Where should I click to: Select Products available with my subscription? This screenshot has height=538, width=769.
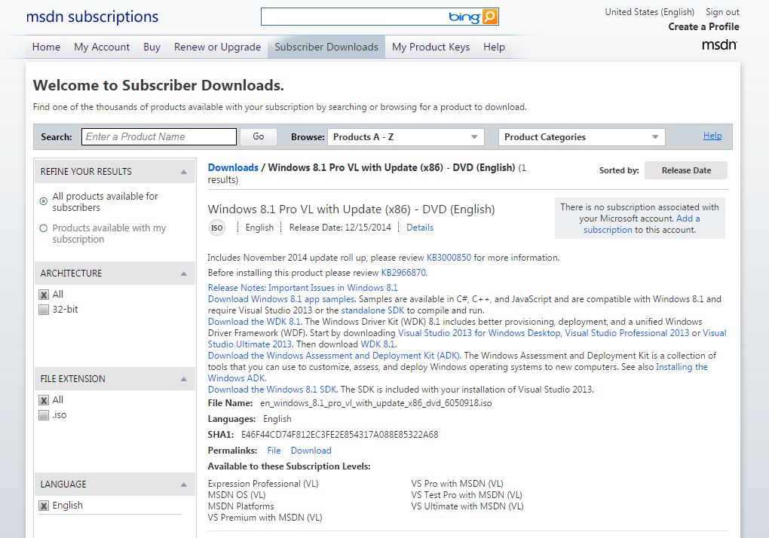point(44,228)
